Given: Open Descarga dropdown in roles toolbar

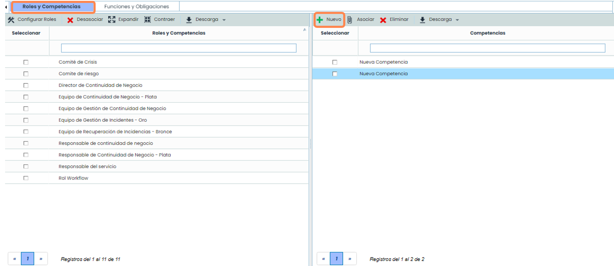Looking at the screenshot, I should pos(224,20).
